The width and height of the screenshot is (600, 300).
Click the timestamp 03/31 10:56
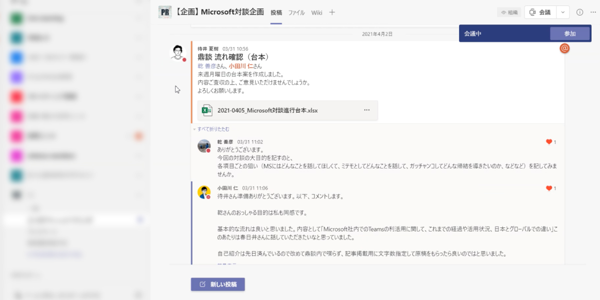point(235,49)
